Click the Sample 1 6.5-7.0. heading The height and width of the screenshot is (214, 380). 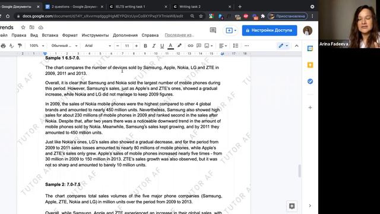(x=62, y=58)
